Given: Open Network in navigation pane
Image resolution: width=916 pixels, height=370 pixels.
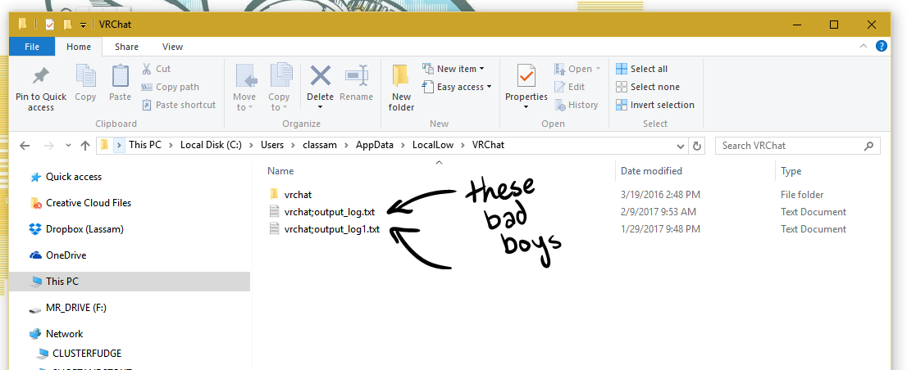Looking at the screenshot, I should coord(64,334).
